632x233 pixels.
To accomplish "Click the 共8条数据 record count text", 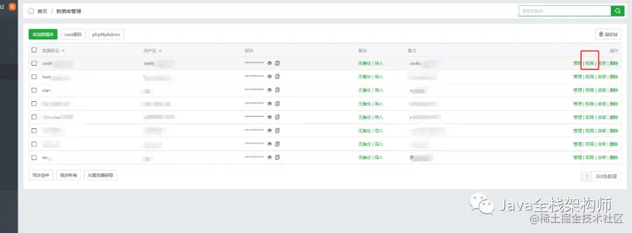I will pyautogui.click(x=606, y=176).
